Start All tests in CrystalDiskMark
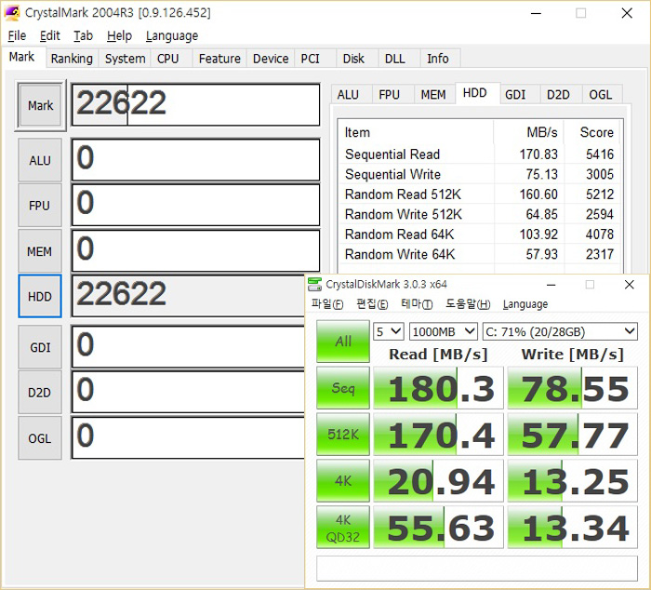This screenshot has height=590, width=651. point(343,342)
